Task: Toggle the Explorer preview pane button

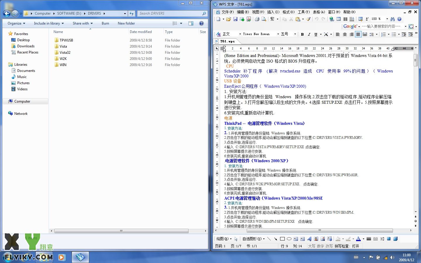Action: pos(191,23)
